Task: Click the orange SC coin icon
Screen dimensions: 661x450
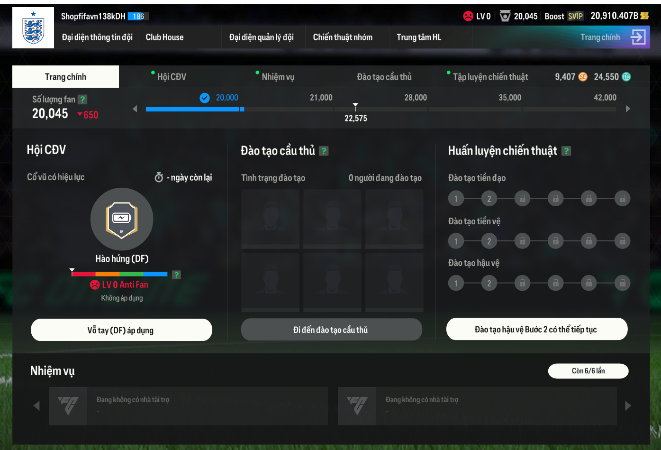Action: 583,77
